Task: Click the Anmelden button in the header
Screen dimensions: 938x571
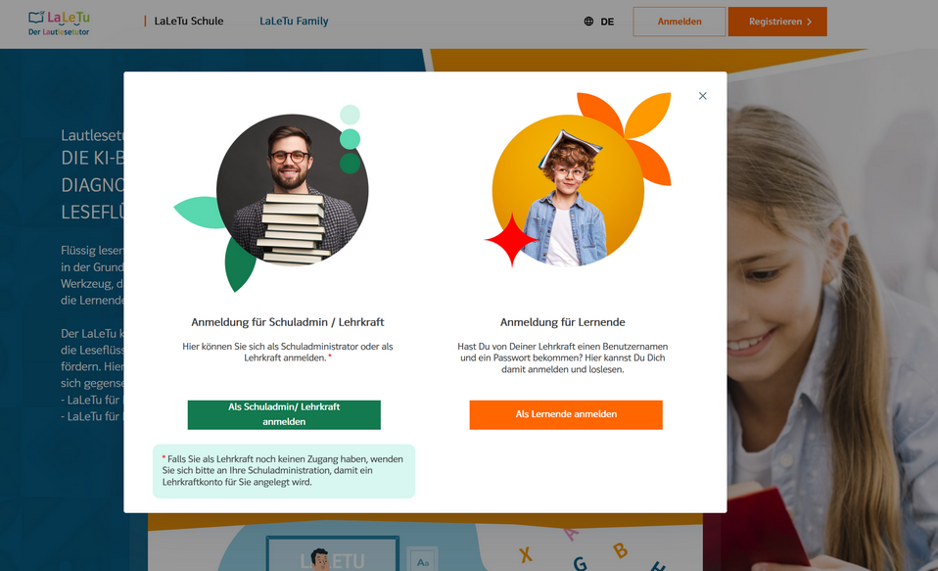Action: (x=680, y=22)
